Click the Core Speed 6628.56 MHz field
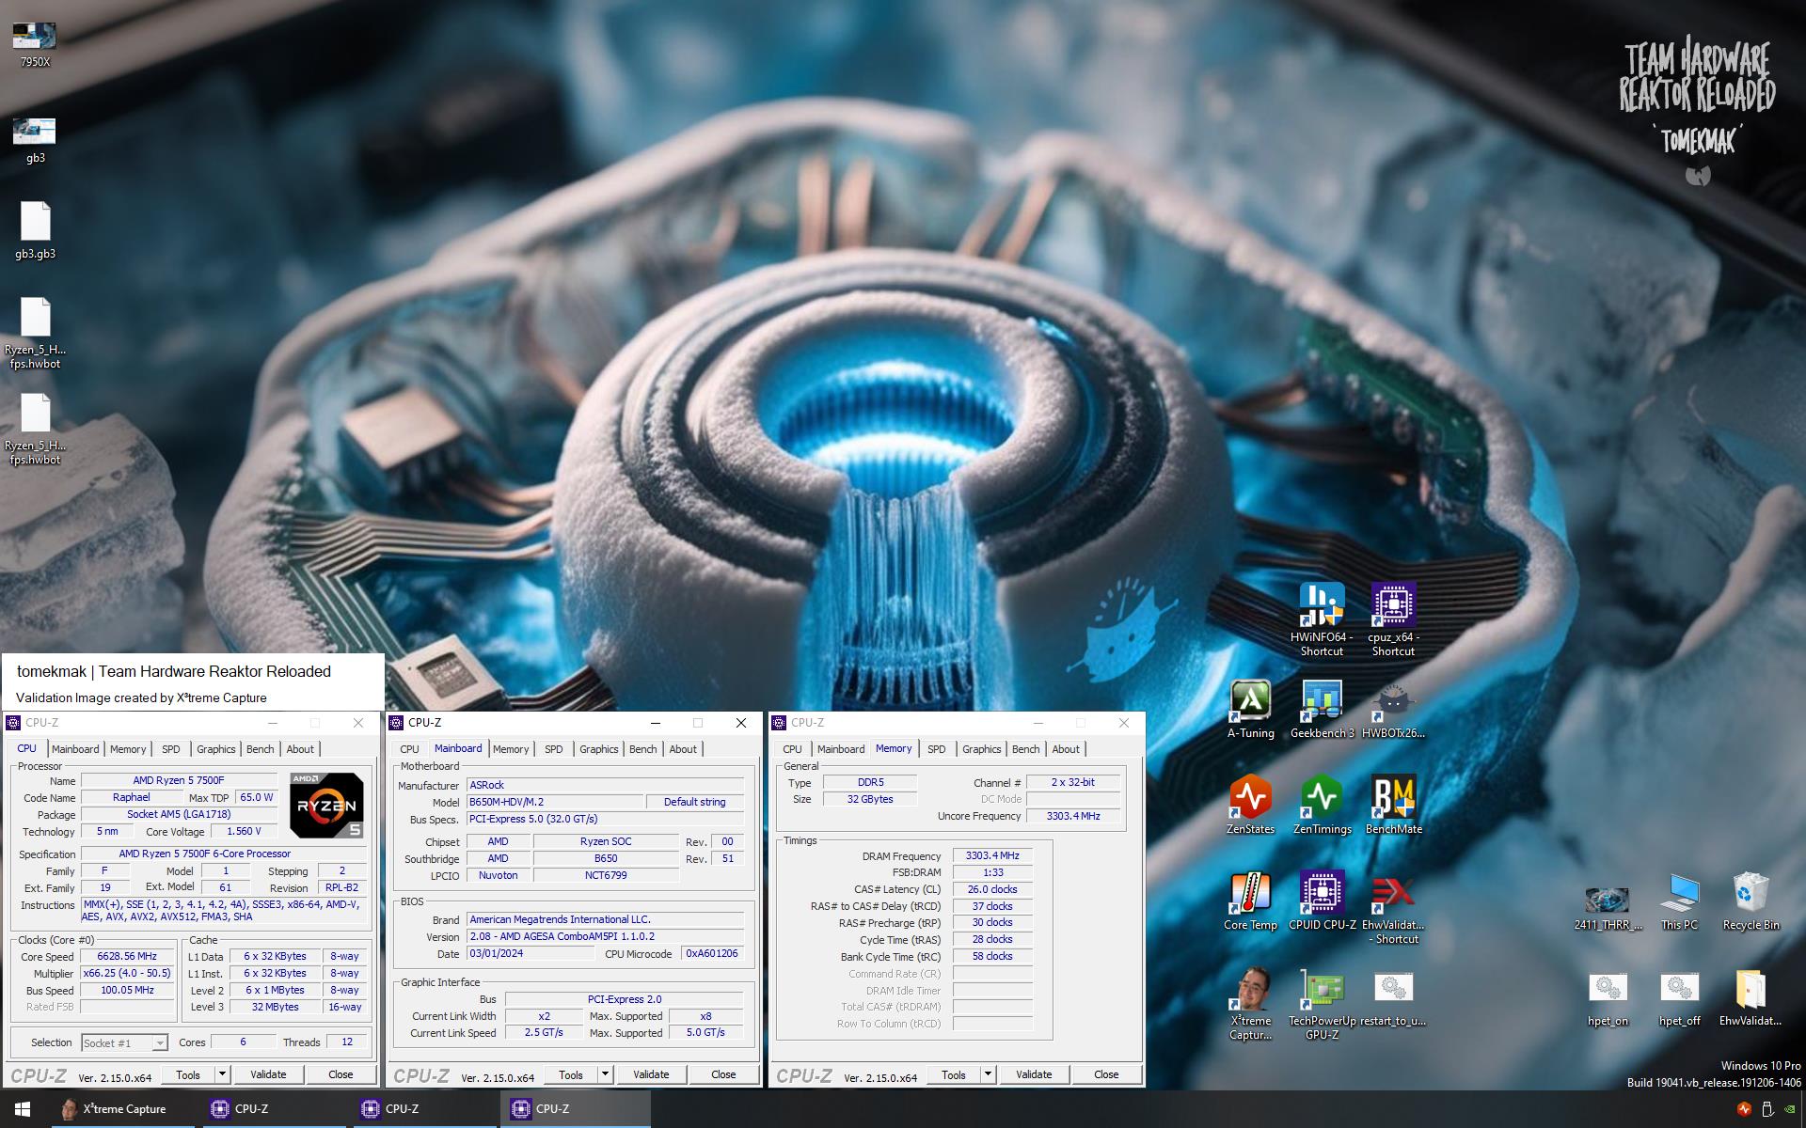Viewport: 1806px width, 1128px height. click(x=127, y=956)
